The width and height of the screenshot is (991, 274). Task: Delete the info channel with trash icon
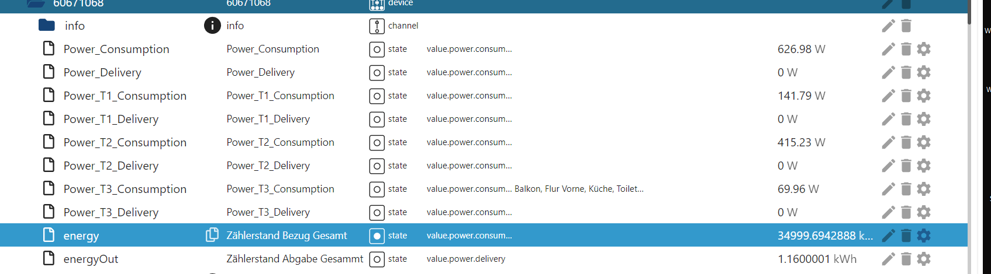[x=906, y=26]
